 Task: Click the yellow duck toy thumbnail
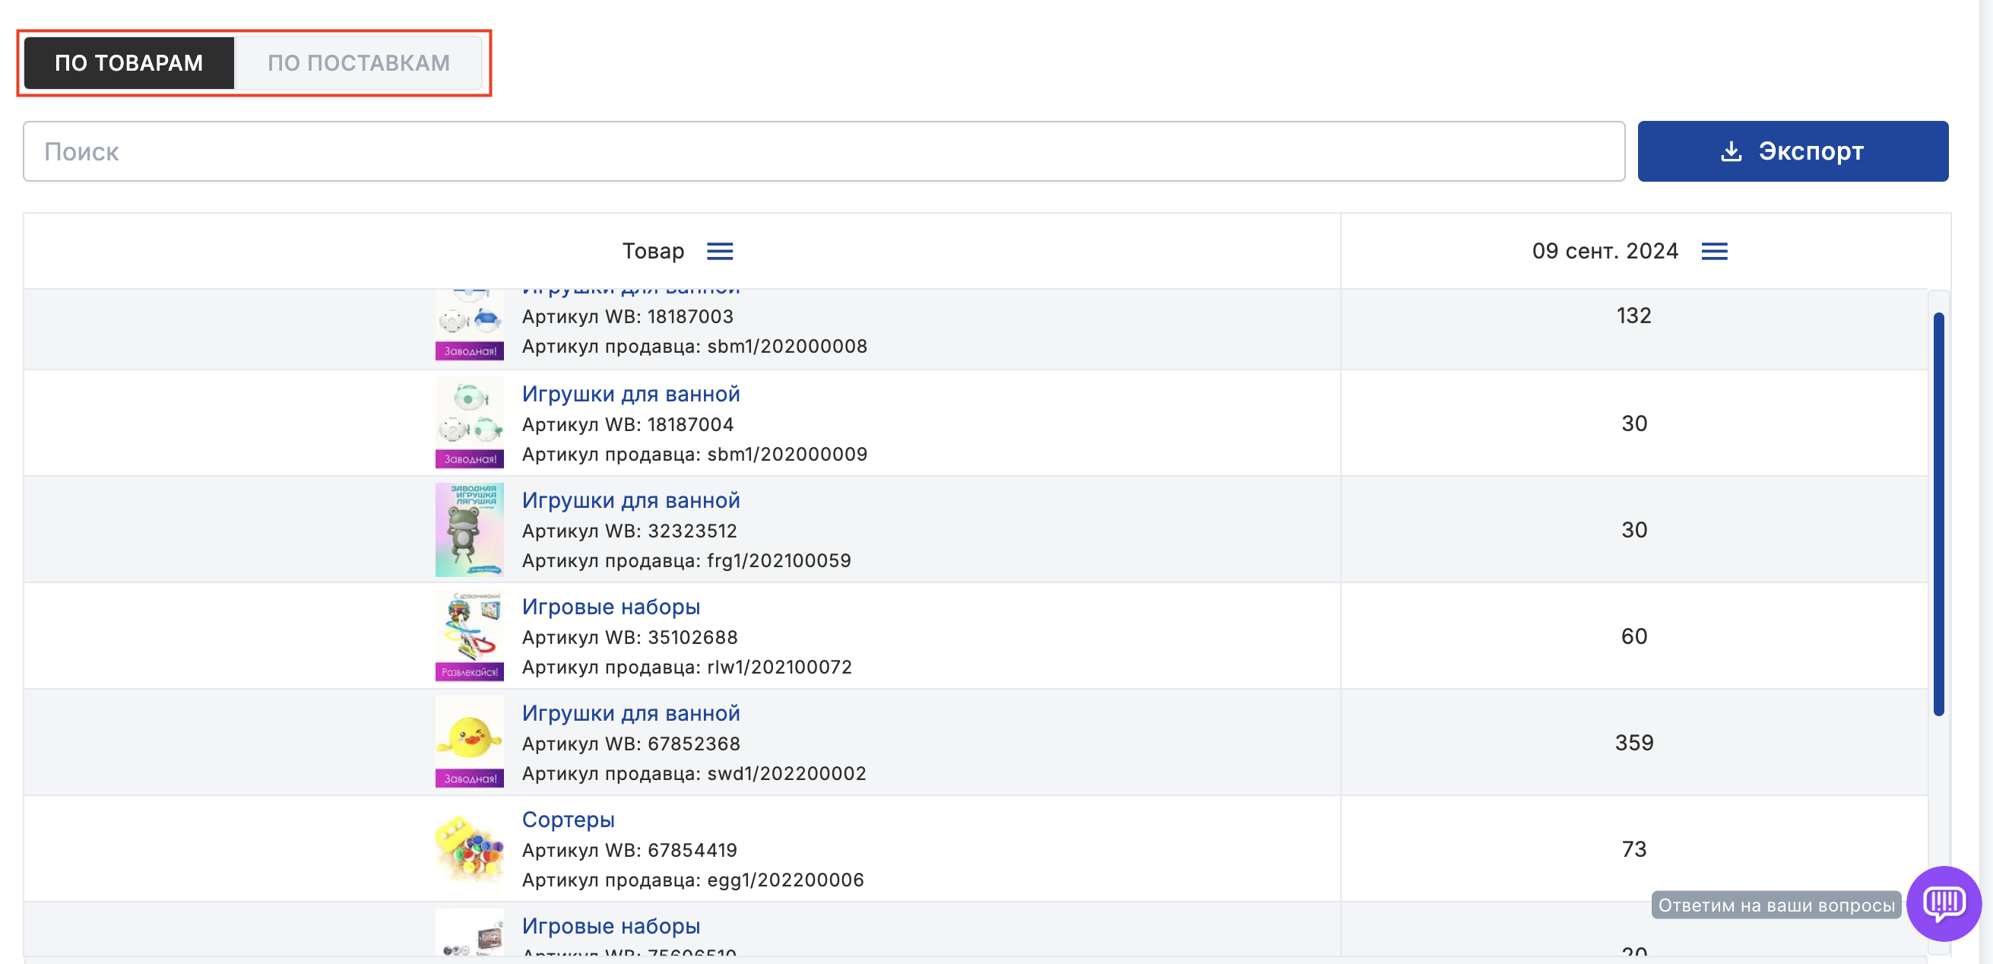tap(469, 742)
